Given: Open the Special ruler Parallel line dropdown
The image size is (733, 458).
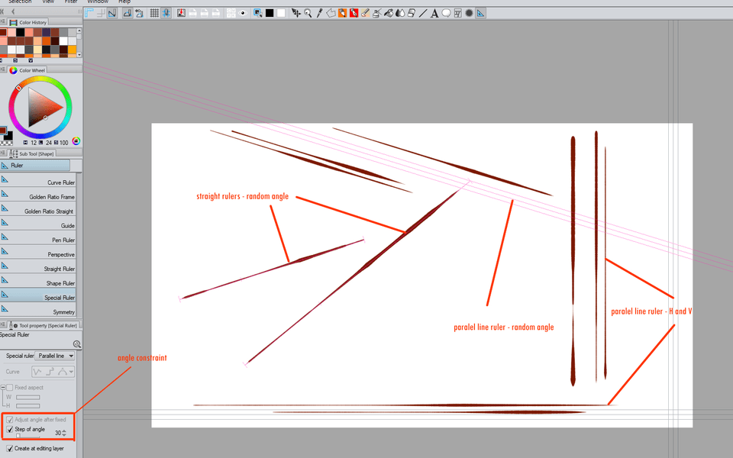Looking at the screenshot, I should pos(55,356).
